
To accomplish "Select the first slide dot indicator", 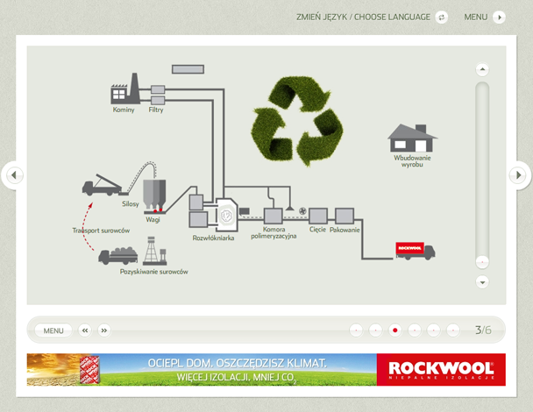I will (x=356, y=330).
